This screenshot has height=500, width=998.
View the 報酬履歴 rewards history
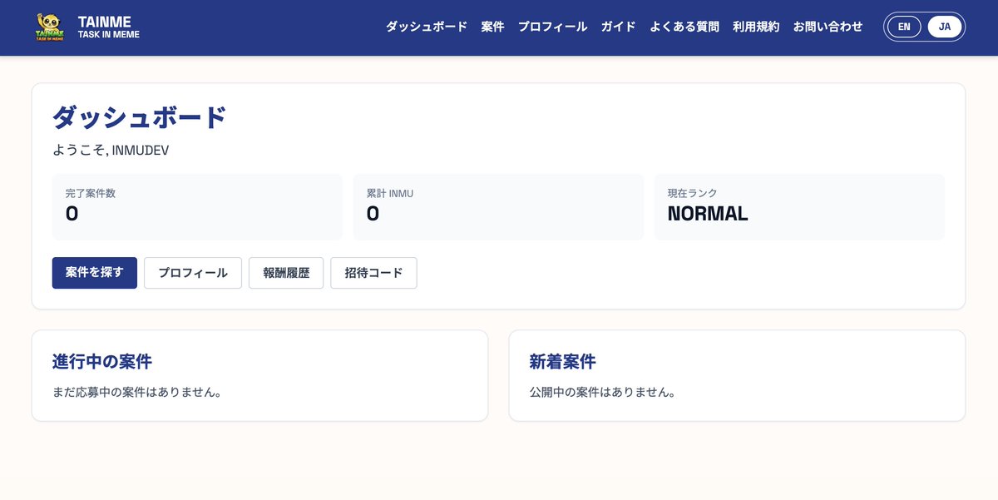(286, 272)
